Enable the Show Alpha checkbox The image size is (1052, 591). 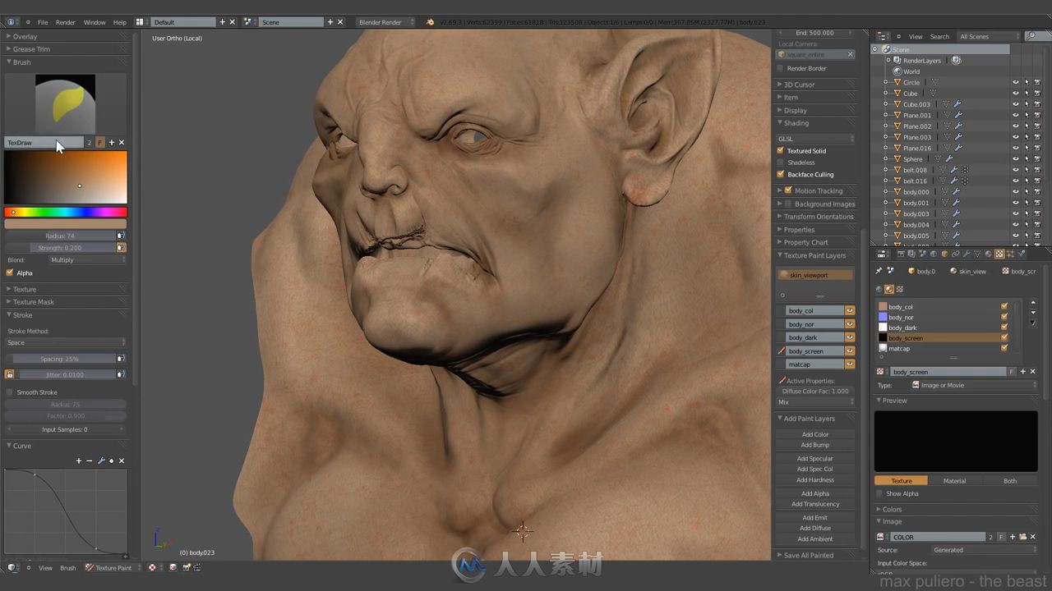880,493
